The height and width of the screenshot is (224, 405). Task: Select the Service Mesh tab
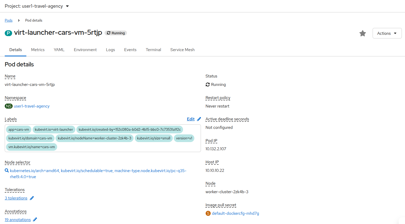point(182,50)
